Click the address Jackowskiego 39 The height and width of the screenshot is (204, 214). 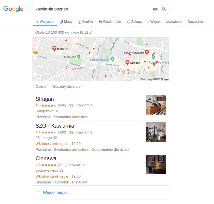(49, 170)
